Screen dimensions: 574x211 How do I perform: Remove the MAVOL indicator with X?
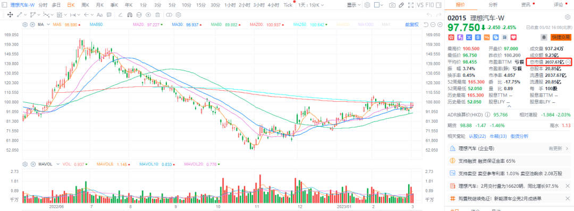(32, 164)
